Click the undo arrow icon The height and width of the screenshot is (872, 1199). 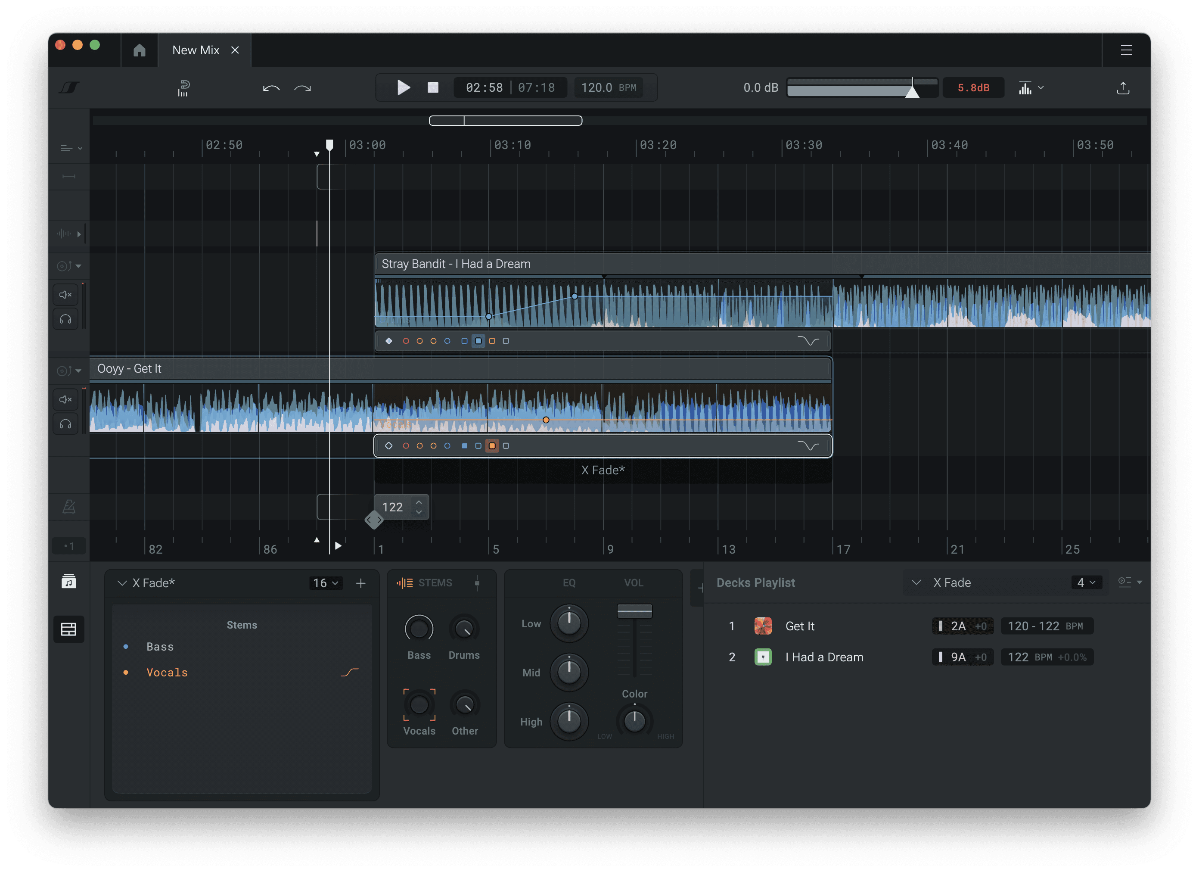coord(271,88)
